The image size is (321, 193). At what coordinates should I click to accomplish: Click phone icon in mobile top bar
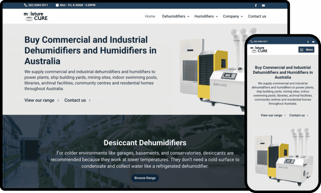coord(252,41)
